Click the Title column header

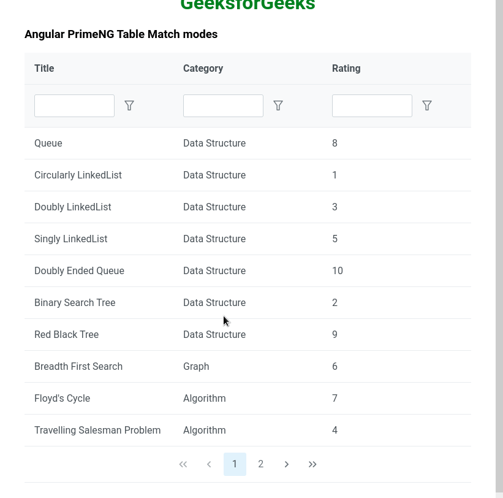point(44,68)
